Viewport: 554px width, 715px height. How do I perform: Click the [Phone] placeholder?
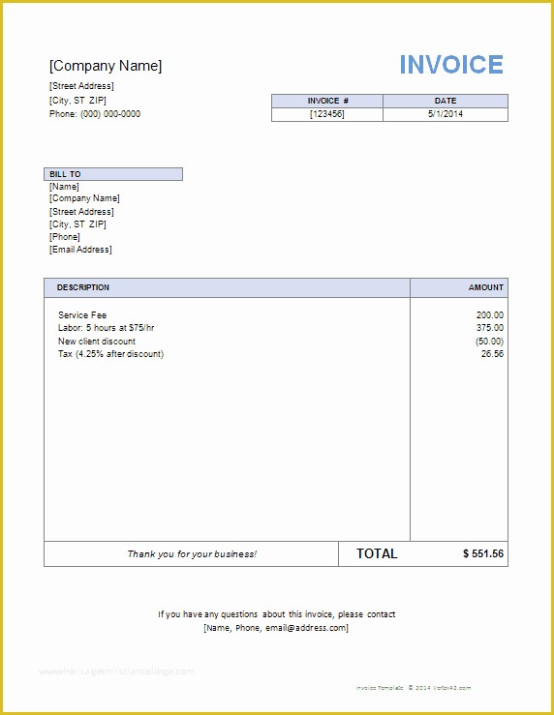click(x=65, y=237)
